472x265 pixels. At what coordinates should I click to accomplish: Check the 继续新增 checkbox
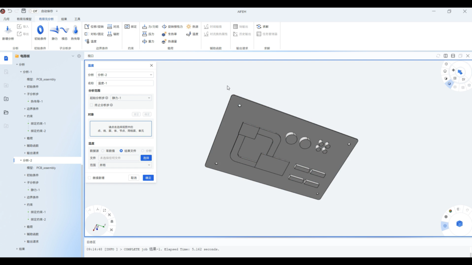(90, 178)
